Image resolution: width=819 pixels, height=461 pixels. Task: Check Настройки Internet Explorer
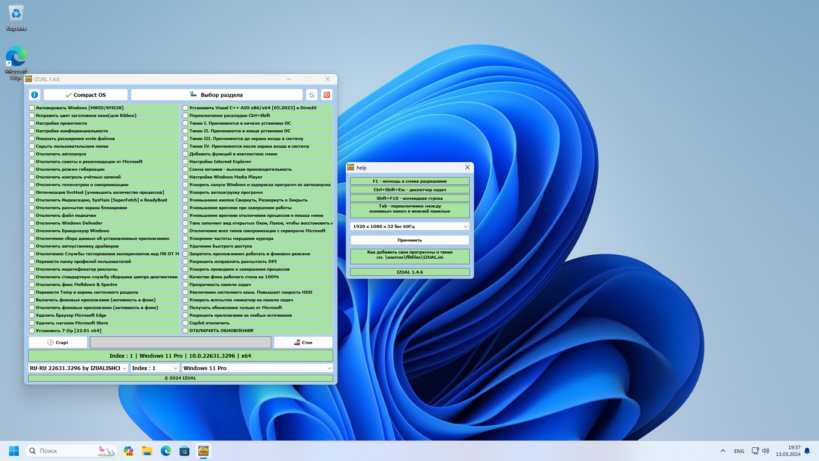point(186,162)
